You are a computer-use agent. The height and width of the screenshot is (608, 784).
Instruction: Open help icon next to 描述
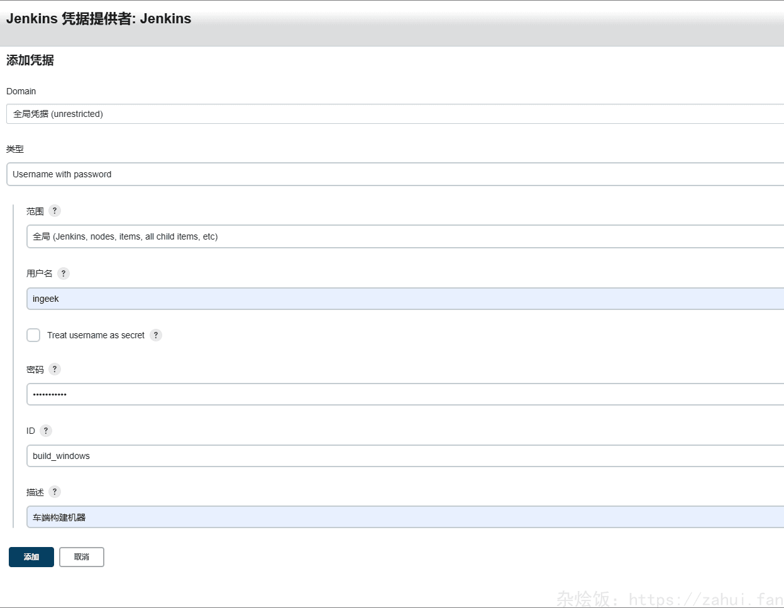pyautogui.click(x=55, y=492)
